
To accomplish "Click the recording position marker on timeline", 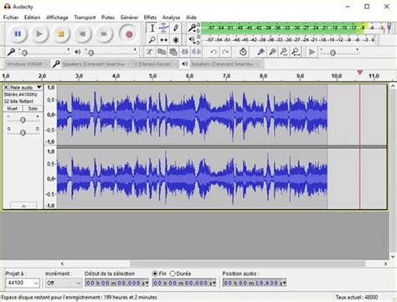I will point(360,73).
